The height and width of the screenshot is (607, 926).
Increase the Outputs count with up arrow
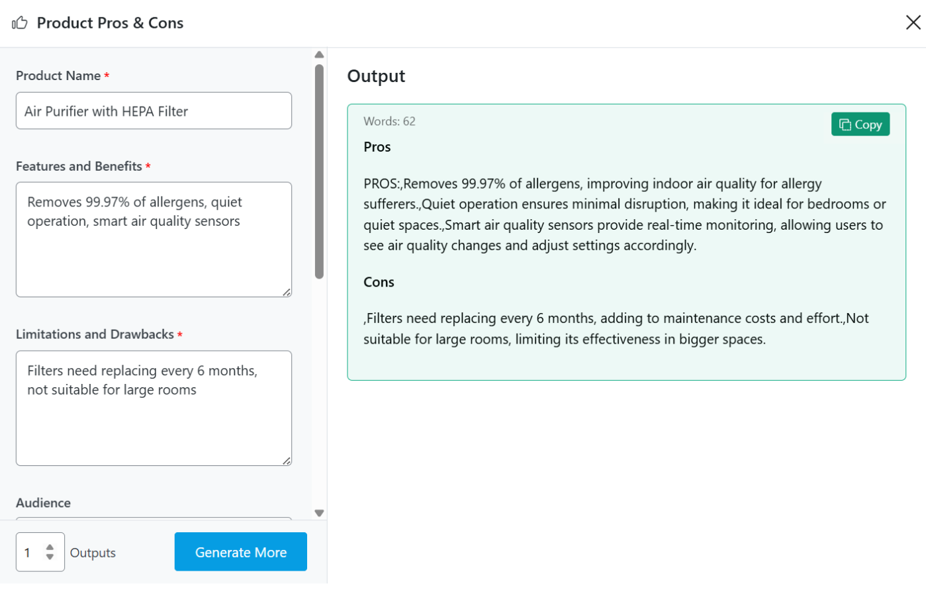pos(50,547)
